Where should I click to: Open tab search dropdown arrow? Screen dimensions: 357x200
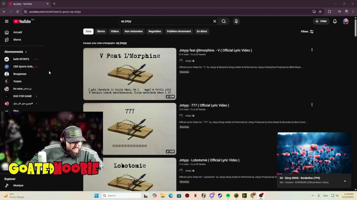pyautogui.click(x=4, y=4)
